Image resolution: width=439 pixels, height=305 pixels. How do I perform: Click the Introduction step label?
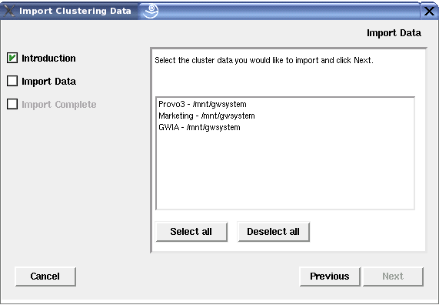(48, 59)
